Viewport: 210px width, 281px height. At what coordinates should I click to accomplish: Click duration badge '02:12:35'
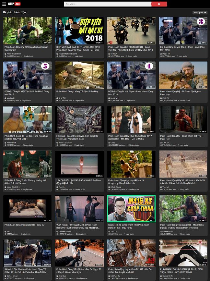coord(99,131)
